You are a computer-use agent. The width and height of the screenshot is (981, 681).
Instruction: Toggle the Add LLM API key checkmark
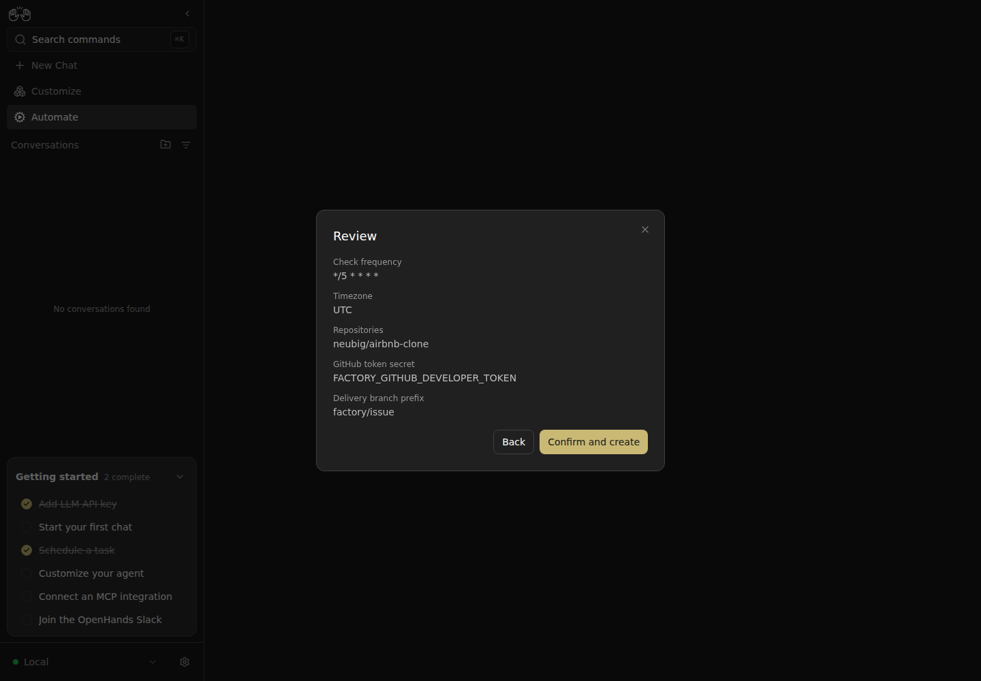27,504
